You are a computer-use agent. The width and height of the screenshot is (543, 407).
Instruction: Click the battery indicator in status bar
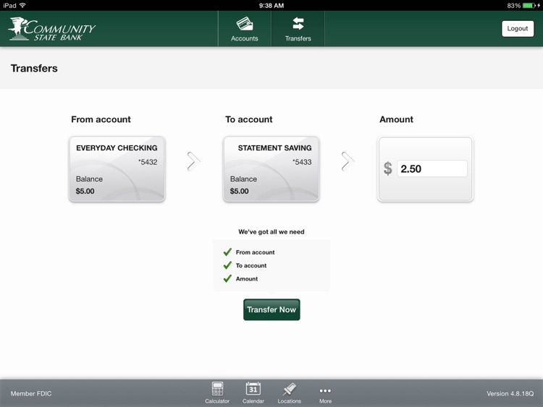click(x=529, y=6)
